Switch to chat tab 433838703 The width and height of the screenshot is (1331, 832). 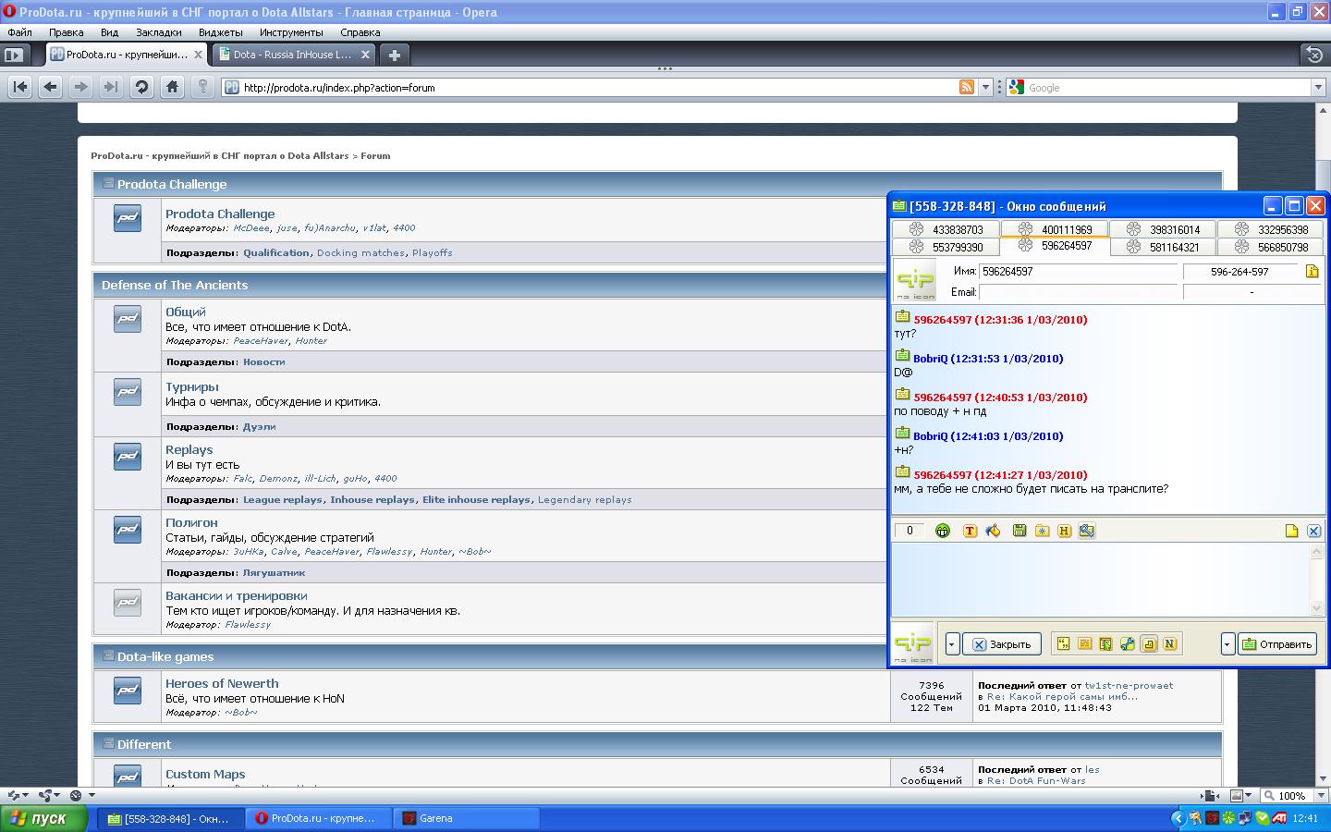(946, 229)
